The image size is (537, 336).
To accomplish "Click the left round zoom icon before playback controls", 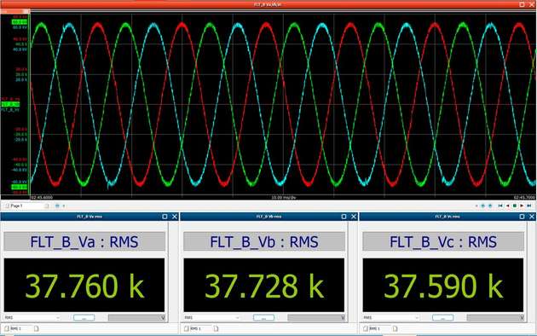I will 483,206.
